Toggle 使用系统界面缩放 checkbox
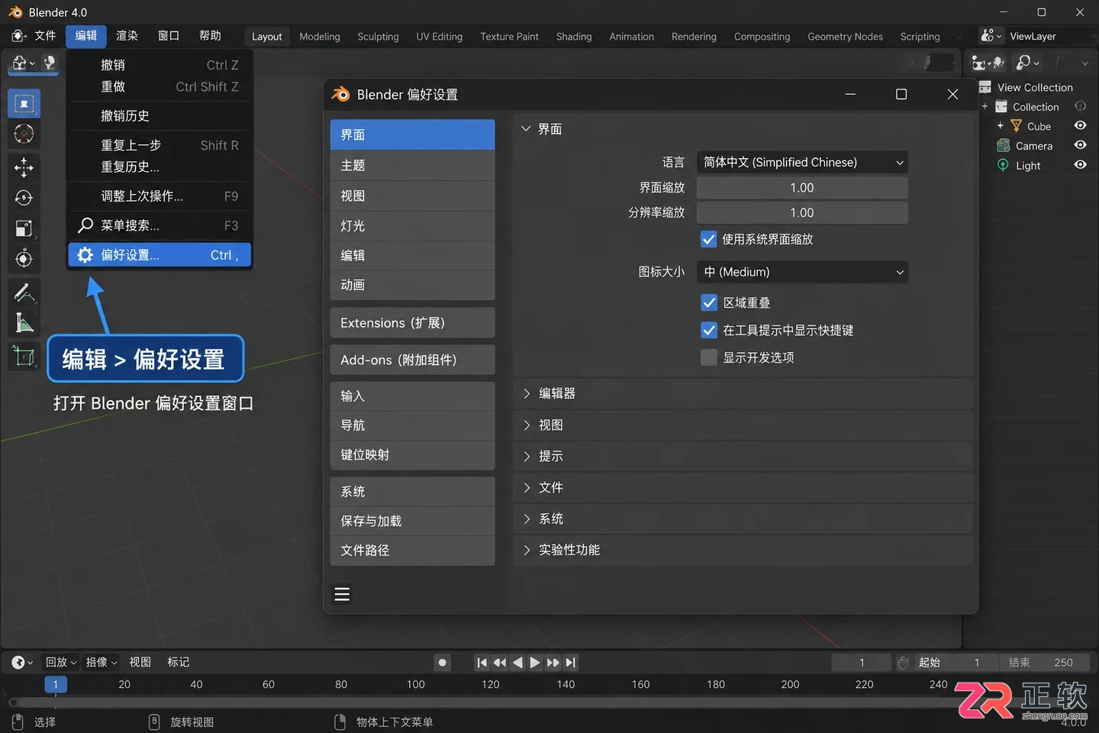The image size is (1099, 733). click(x=709, y=239)
